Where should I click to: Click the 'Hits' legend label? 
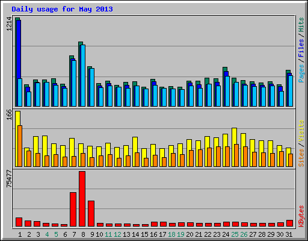[x=301, y=25]
